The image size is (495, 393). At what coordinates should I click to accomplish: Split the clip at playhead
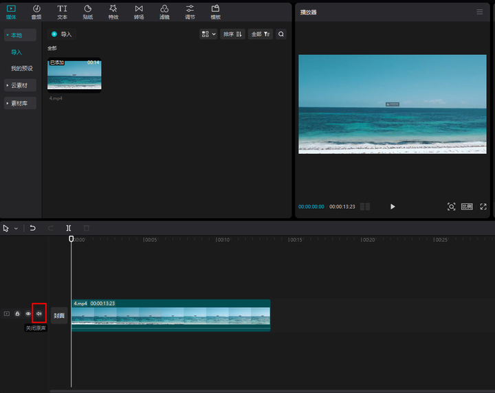69,228
